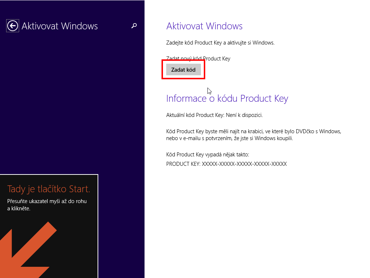
Task: Click the sample PRODUCT KEY: XXXXX line
Action: [227, 164]
